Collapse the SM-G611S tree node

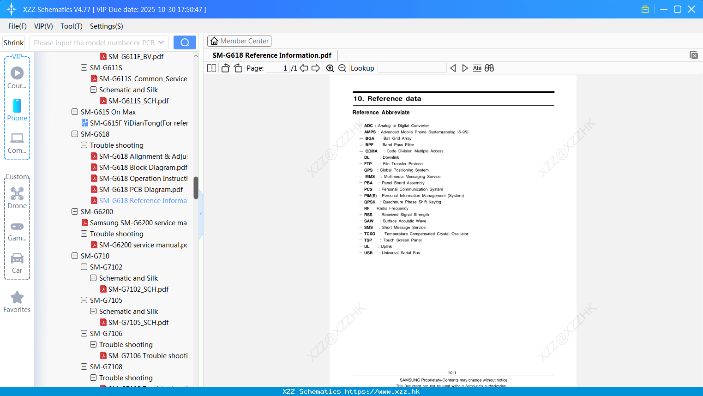point(84,67)
